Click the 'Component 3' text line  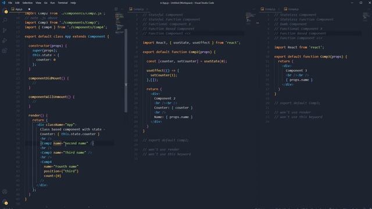click(296, 71)
